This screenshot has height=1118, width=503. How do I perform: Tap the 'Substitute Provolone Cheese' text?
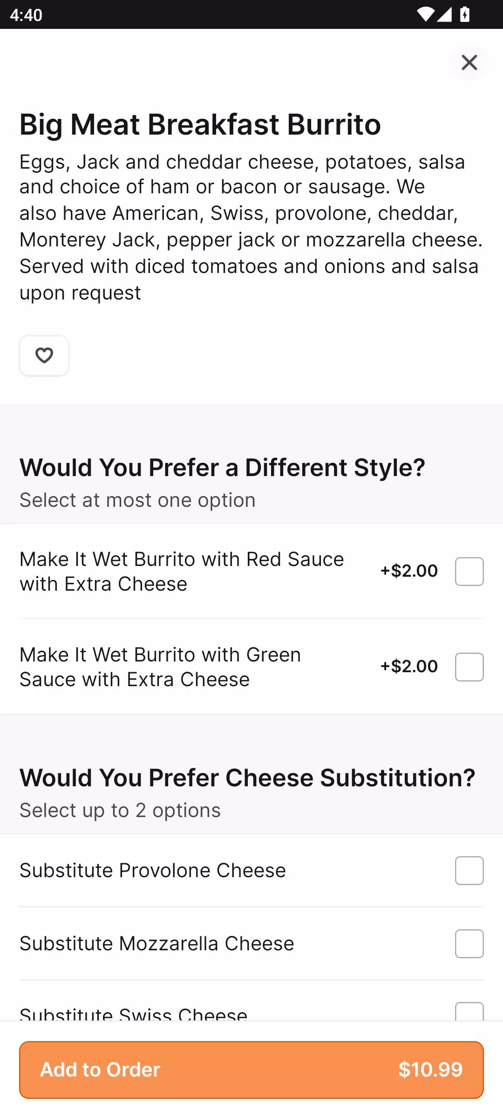(x=153, y=870)
